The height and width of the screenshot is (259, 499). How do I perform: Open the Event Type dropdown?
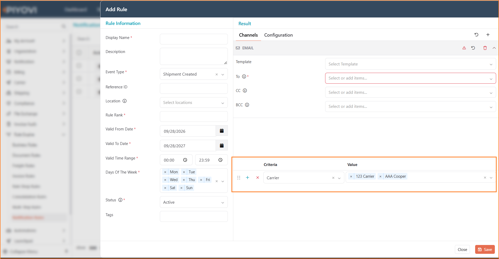[x=223, y=75]
